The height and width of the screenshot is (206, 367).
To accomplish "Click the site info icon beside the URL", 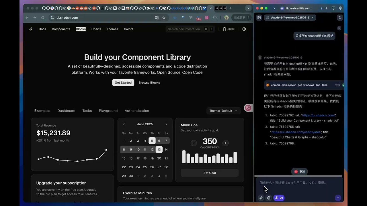I will click(52, 17).
